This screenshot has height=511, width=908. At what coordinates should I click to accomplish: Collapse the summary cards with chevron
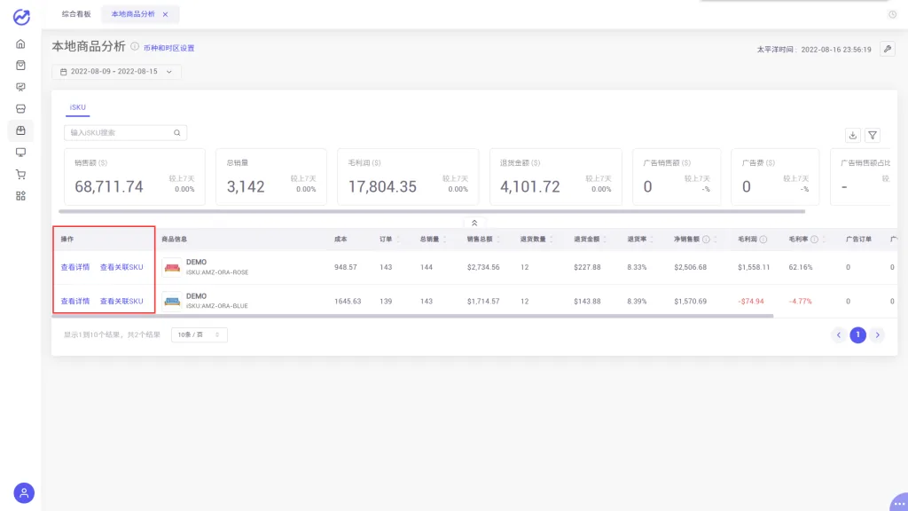(474, 223)
